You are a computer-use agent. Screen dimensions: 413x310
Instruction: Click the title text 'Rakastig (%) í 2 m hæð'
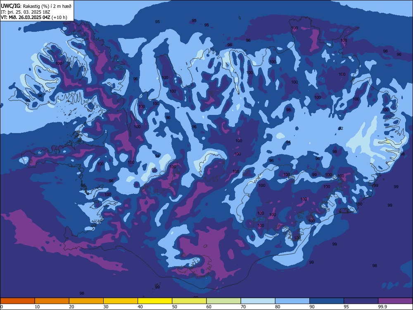[47, 6]
